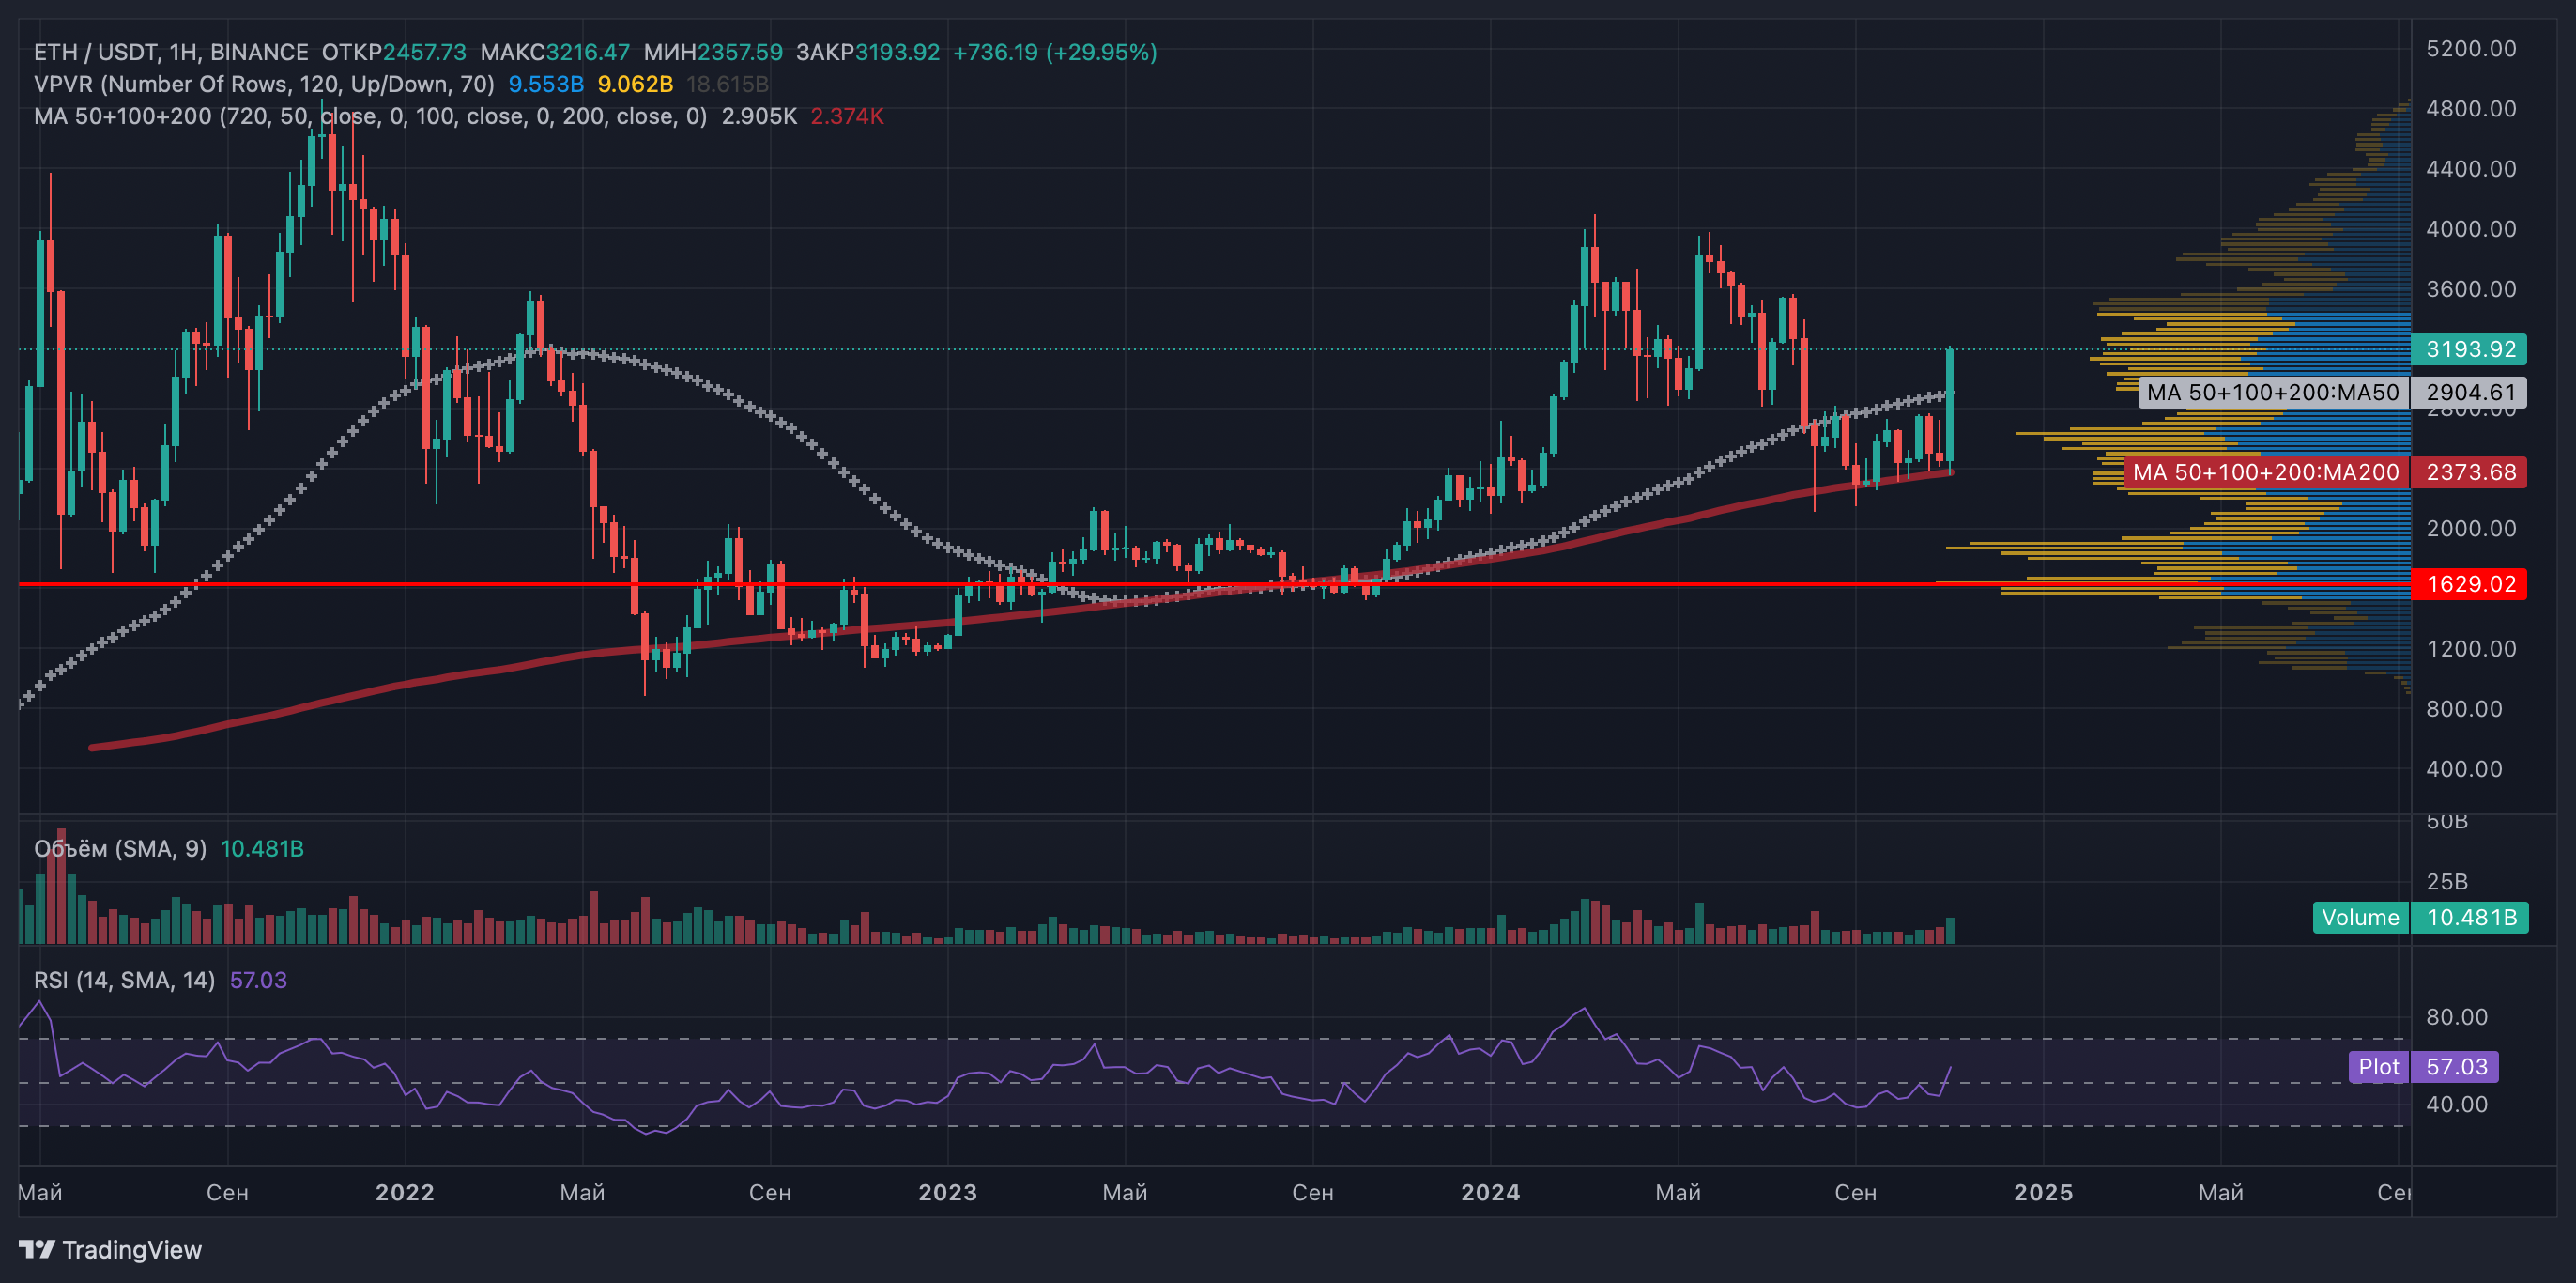2576x1283 pixels.
Task: Click the 80.00 RSI scale label
Action: (2456, 1017)
